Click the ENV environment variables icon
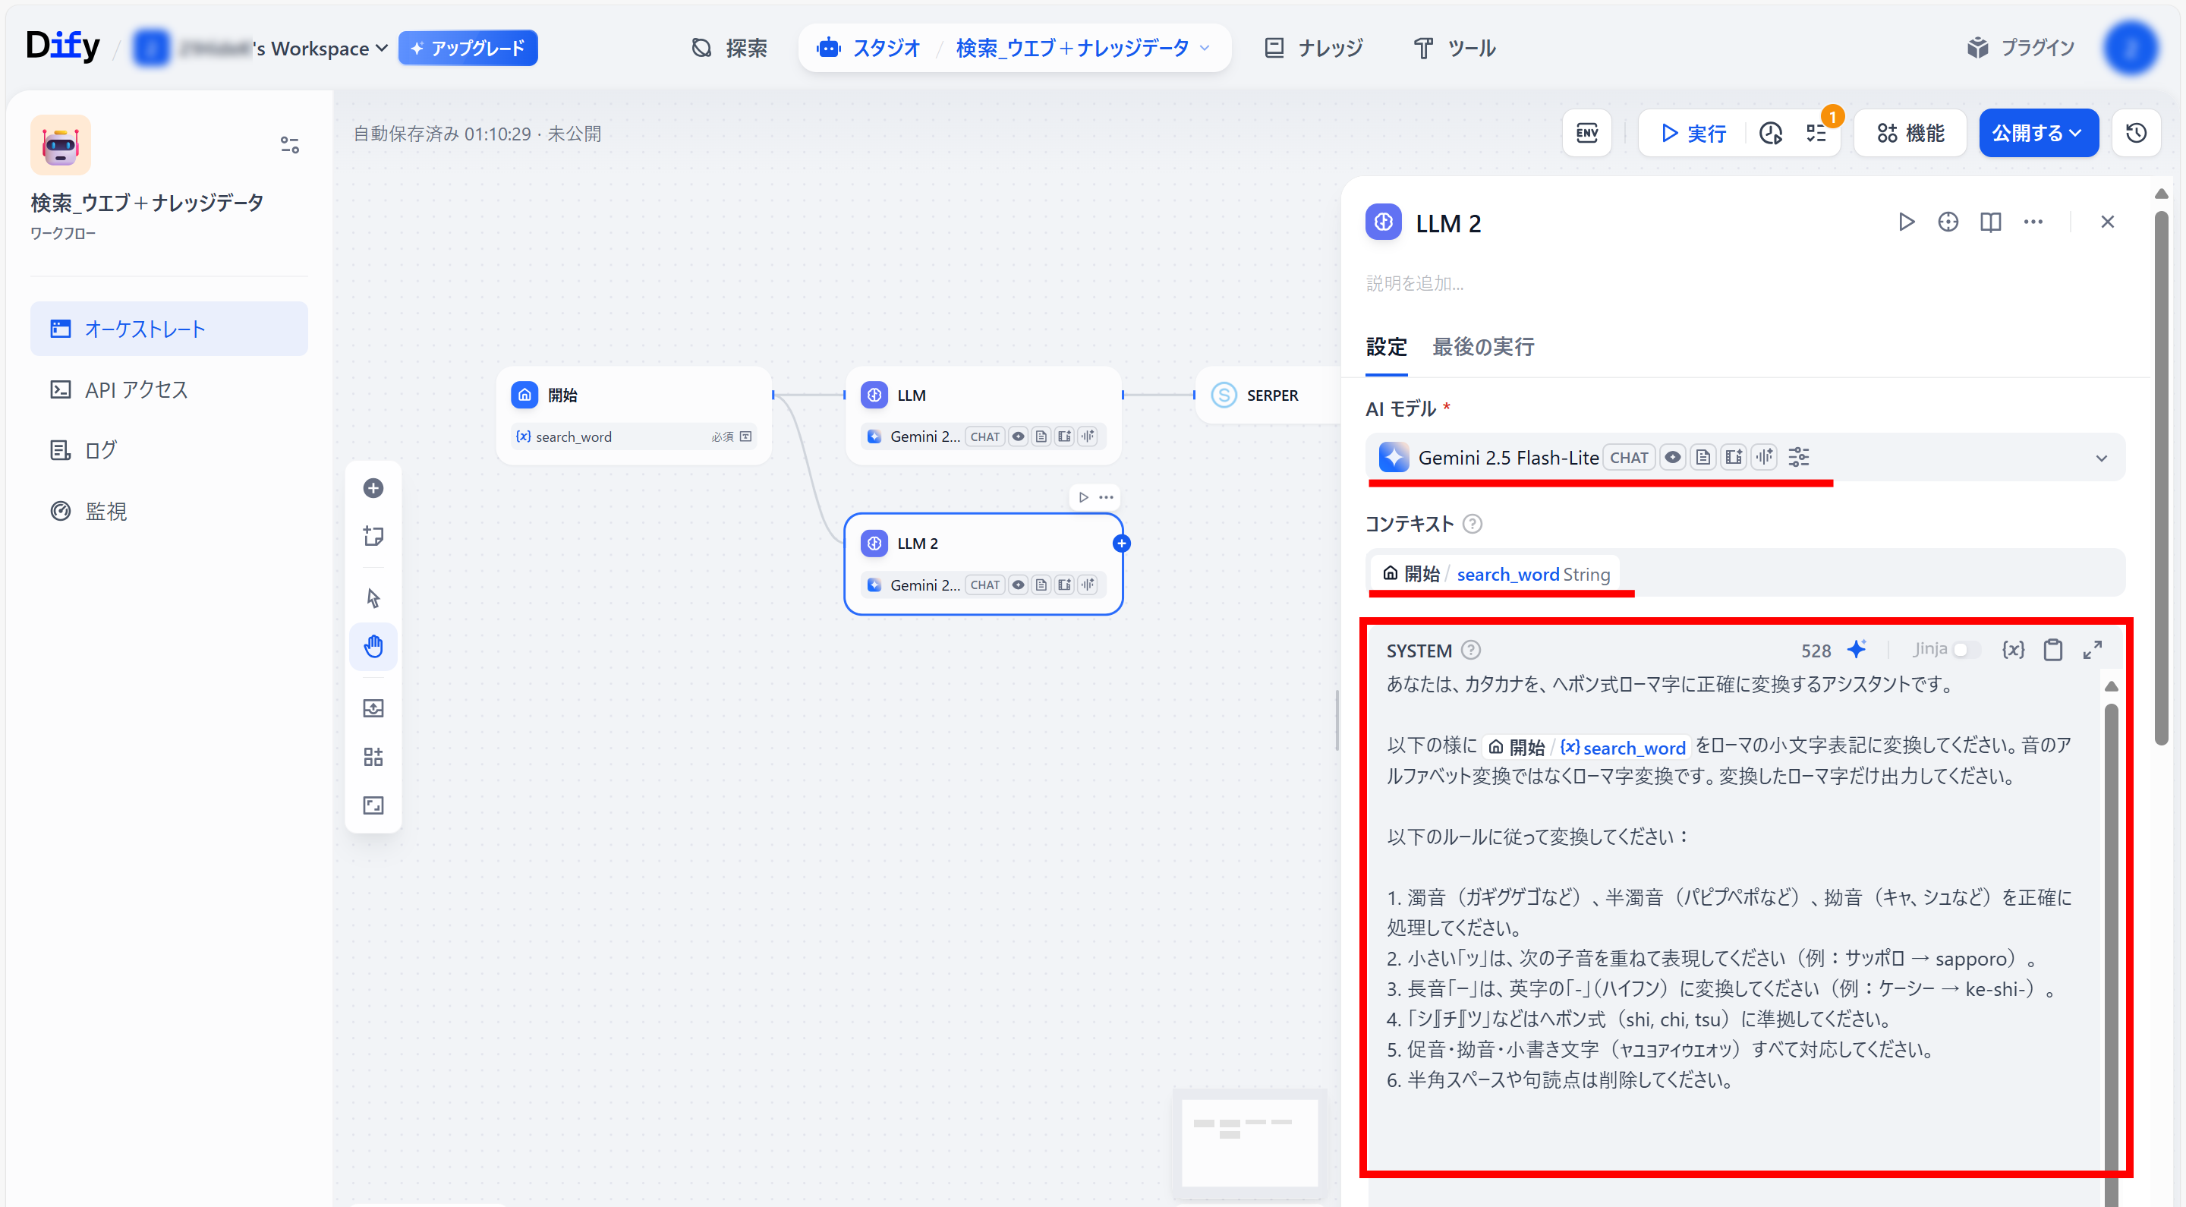 point(1586,134)
